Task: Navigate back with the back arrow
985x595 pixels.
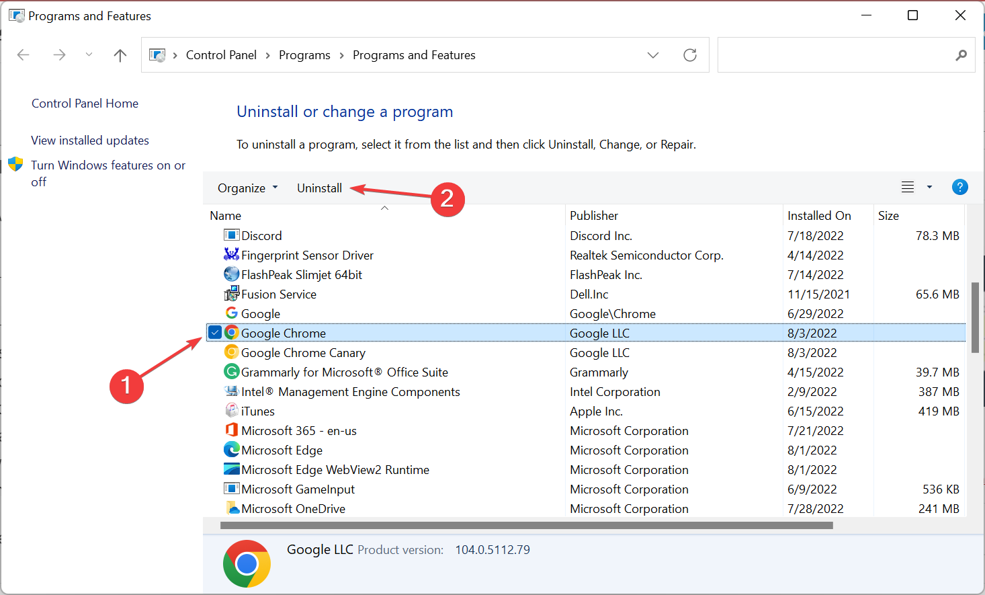Action: pyautogui.click(x=24, y=55)
